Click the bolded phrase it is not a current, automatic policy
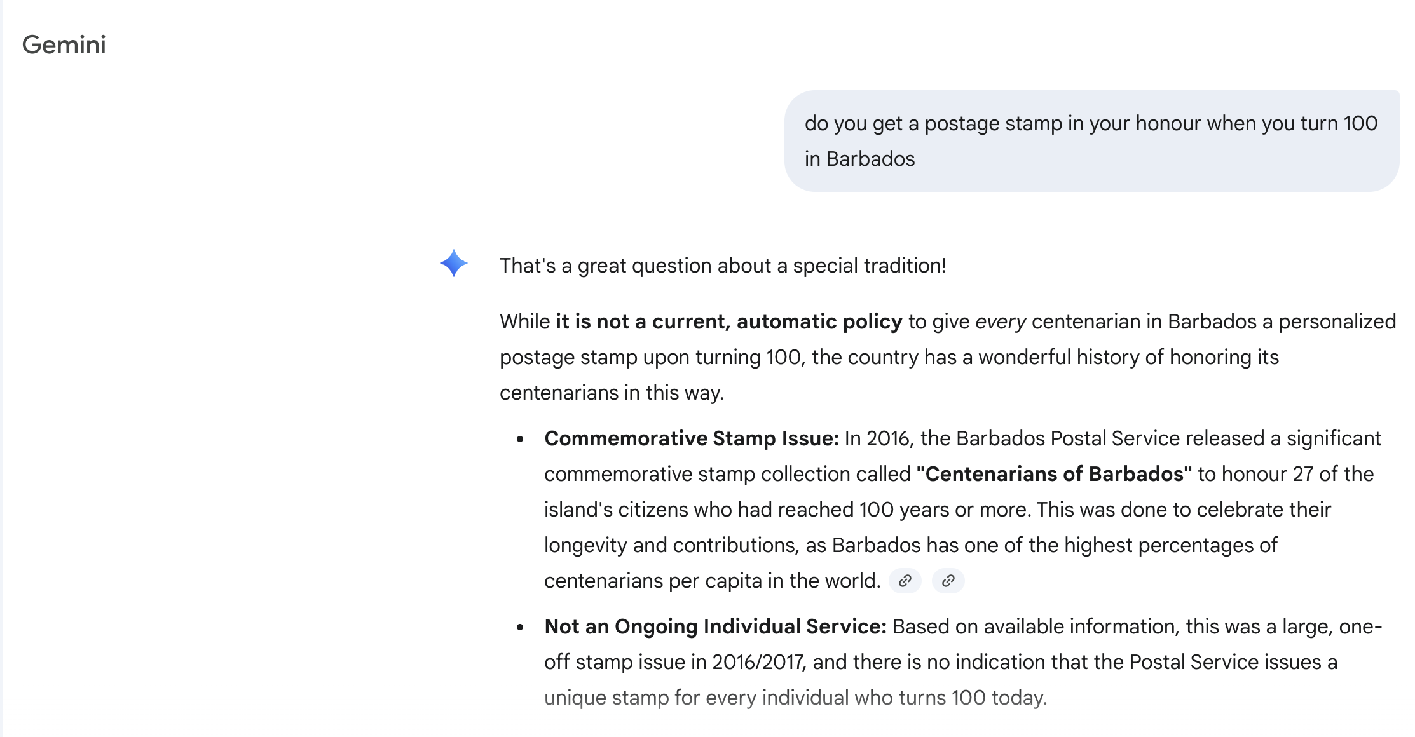The height and width of the screenshot is (737, 1415). tap(727, 321)
